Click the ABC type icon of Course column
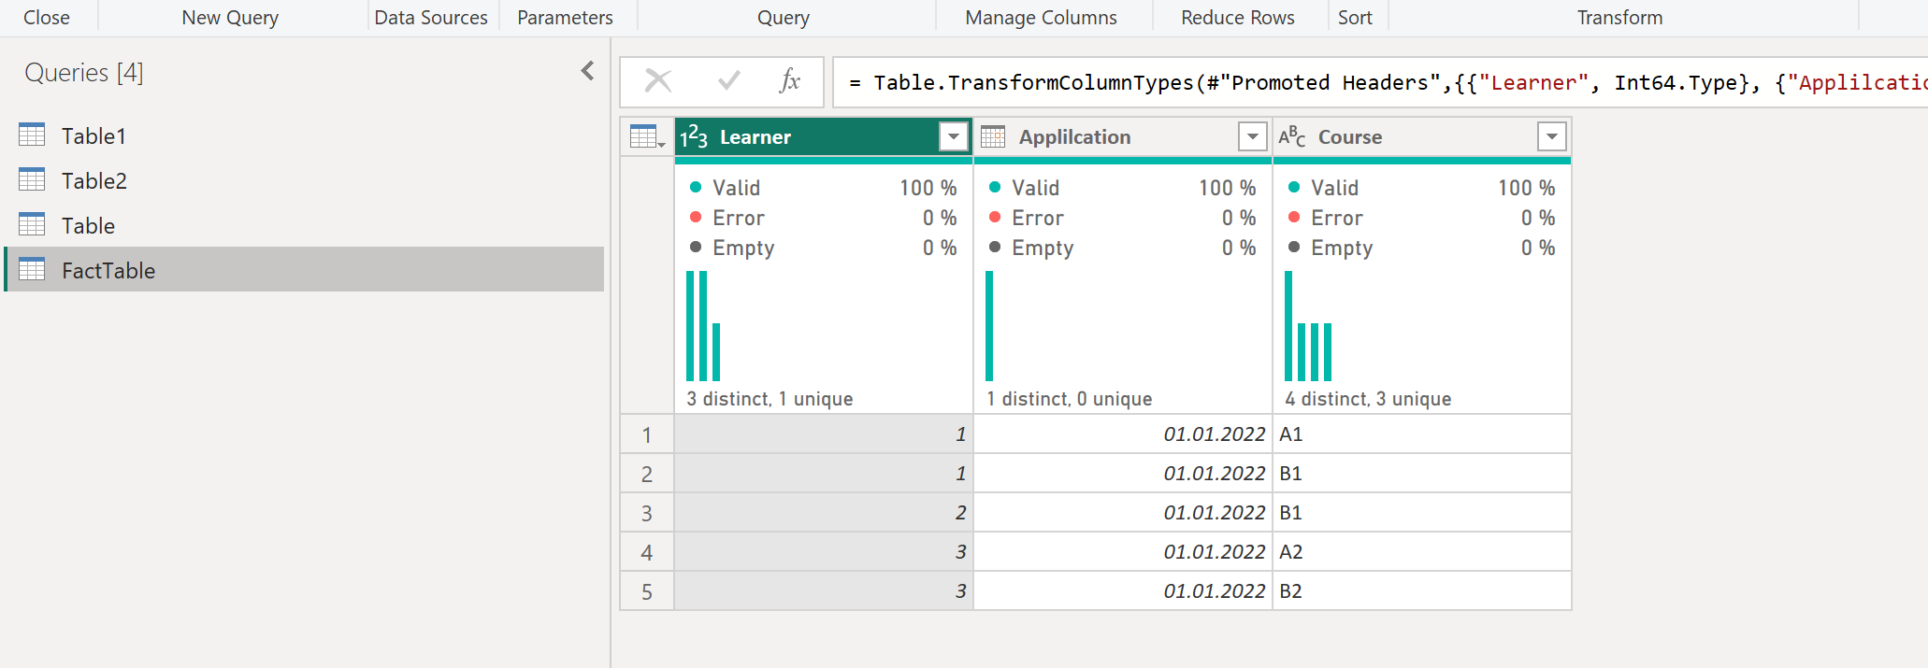The height and width of the screenshot is (668, 1928). (x=1292, y=136)
